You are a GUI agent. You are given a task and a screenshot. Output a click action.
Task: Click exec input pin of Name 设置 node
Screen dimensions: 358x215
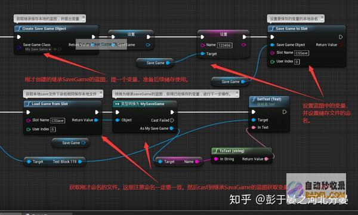point(202,37)
